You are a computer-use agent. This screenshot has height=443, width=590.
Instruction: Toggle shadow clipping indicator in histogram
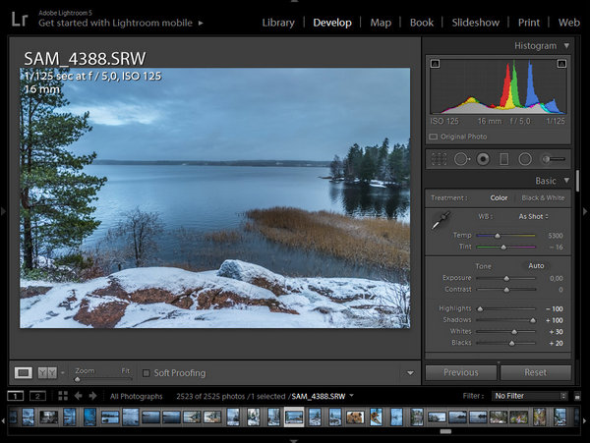435,64
